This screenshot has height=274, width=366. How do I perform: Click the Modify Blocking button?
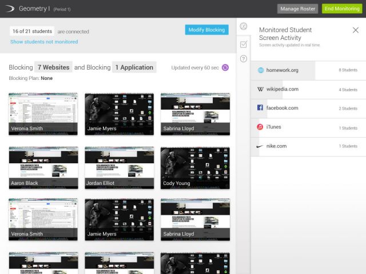[x=206, y=30]
